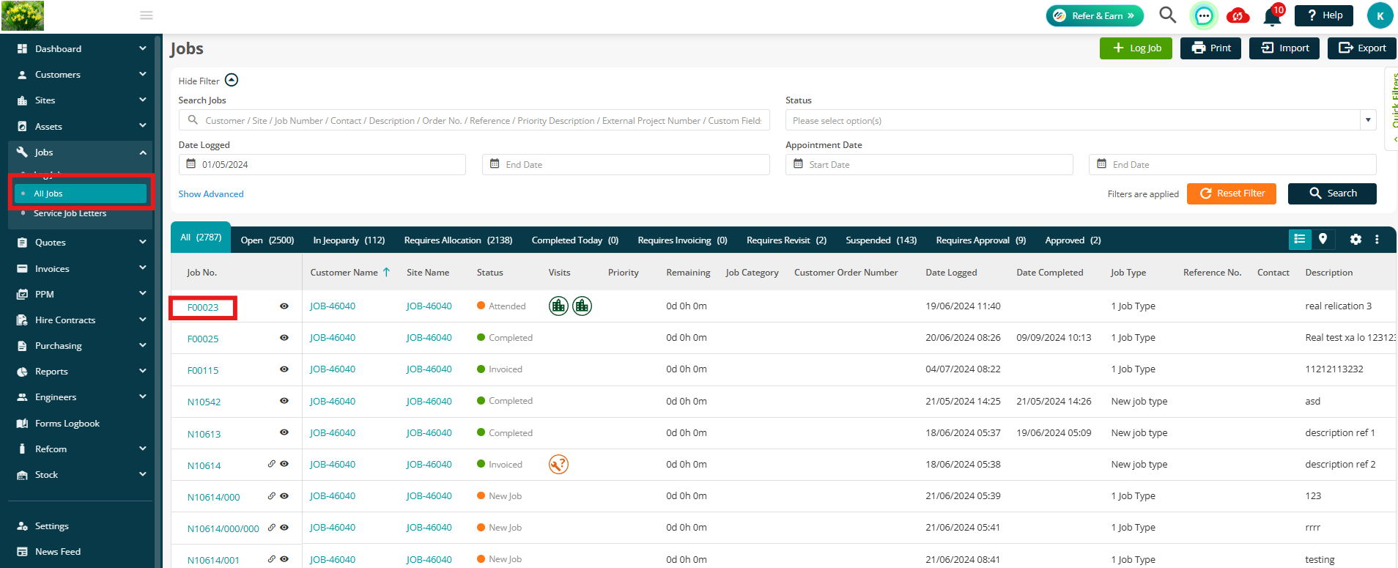This screenshot has height=568, width=1398.
Task: Open the chat messages bubble icon
Action: (x=1204, y=15)
